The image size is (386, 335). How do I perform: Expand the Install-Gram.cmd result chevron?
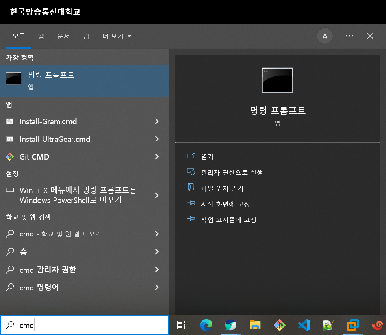click(157, 121)
